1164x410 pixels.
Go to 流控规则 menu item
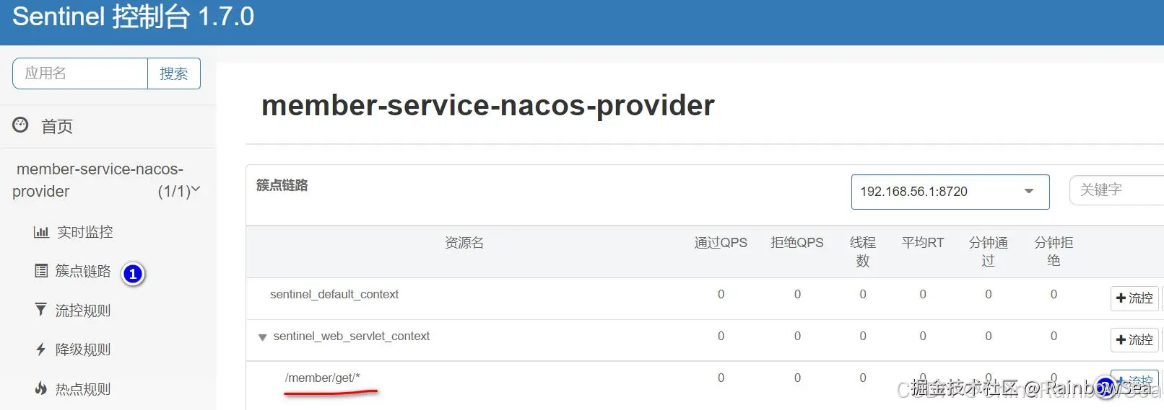pos(82,311)
